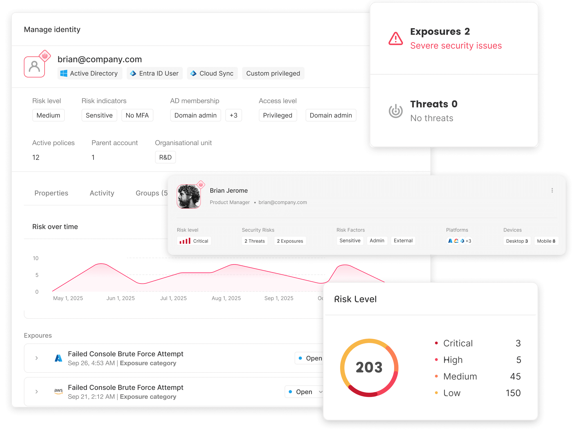576x430 pixels.
Task: Open the status dropdown on AWS exposure
Action: (x=320, y=392)
